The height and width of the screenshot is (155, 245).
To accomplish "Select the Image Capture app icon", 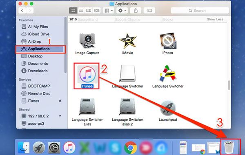I will point(87,41).
